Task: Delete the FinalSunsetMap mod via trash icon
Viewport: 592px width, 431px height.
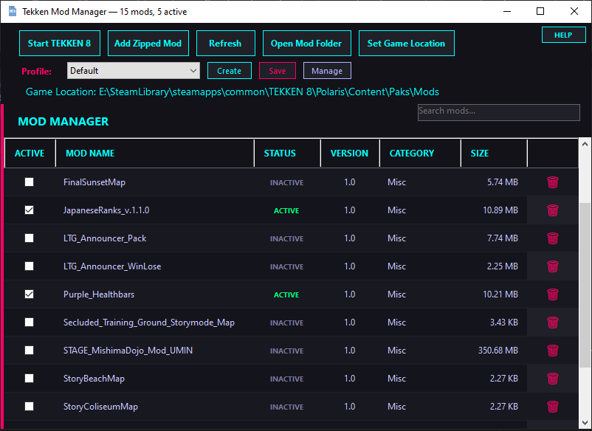Action: pyautogui.click(x=552, y=182)
